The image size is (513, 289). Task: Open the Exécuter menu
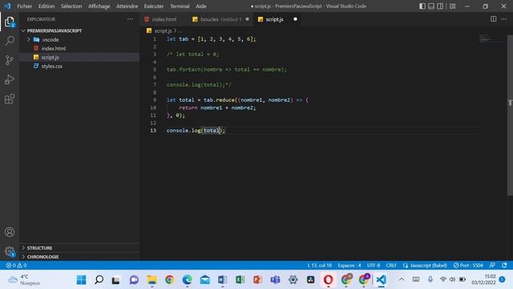pyautogui.click(x=154, y=6)
